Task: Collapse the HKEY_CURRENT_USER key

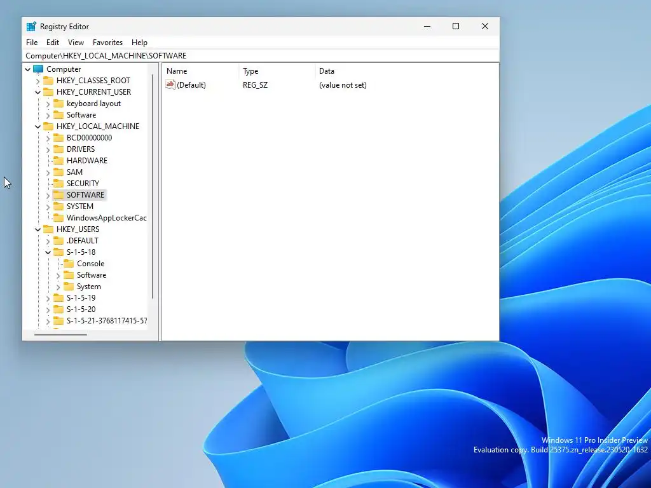Action: 38,92
